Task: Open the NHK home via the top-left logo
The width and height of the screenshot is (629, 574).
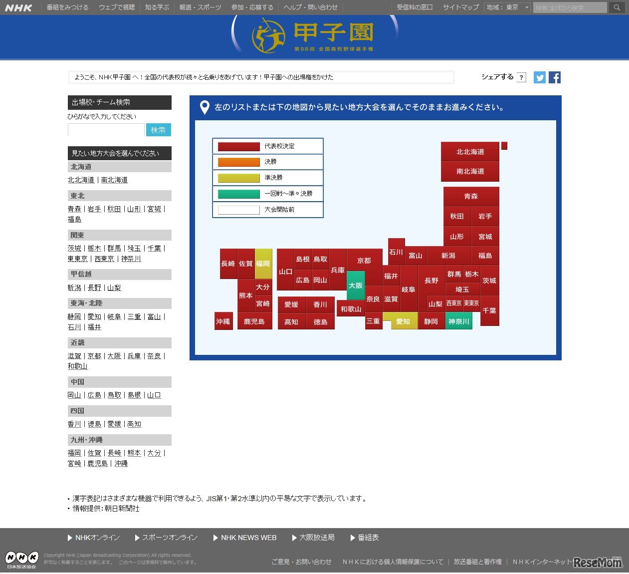Action: [x=18, y=7]
